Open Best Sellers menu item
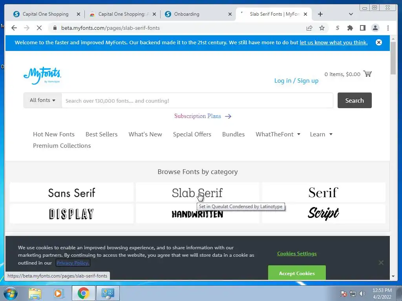 pos(102,134)
